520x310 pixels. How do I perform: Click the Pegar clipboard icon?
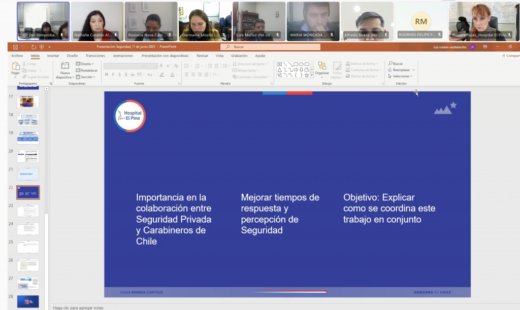pyautogui.click(x=16, y=66)
